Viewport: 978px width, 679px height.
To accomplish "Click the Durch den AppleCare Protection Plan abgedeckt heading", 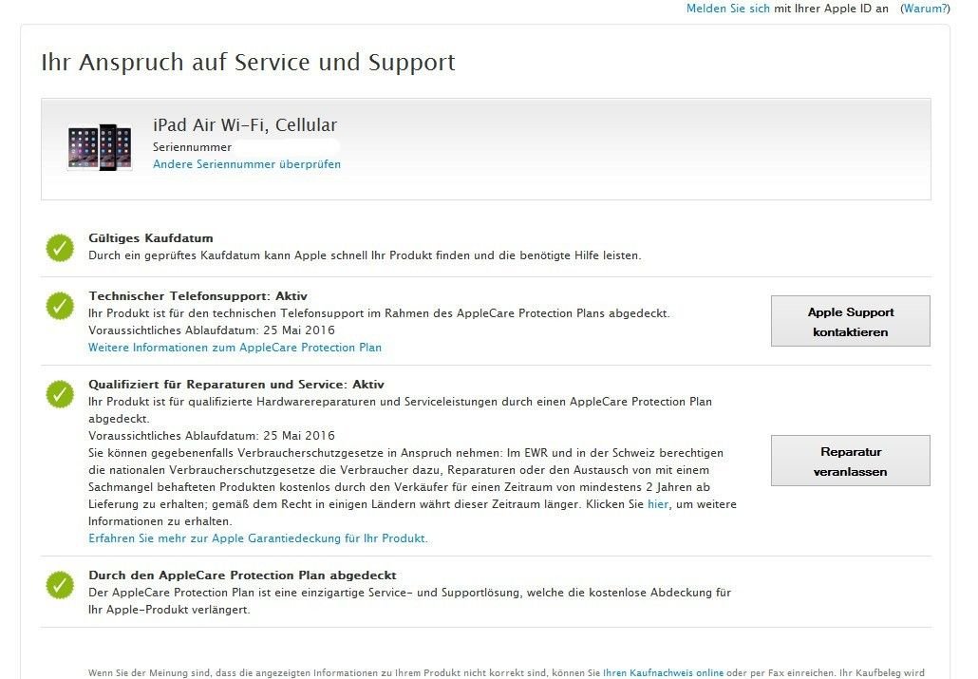I will [242, 575].
